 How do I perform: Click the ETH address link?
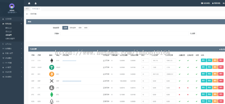click(69, 60)
